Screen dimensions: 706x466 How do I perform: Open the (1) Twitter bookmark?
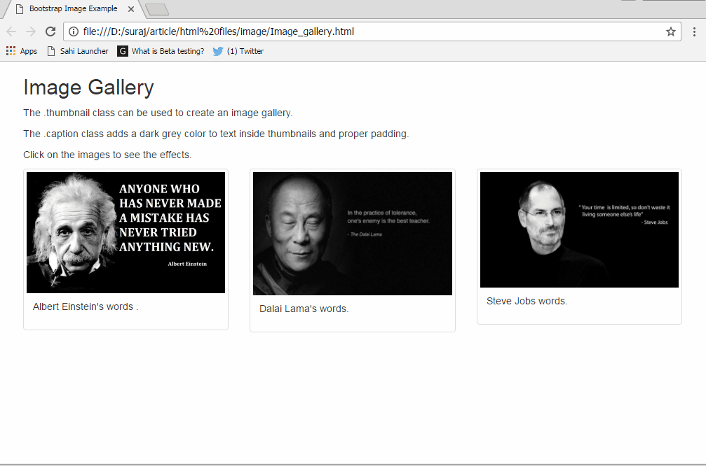pos(238,51)
